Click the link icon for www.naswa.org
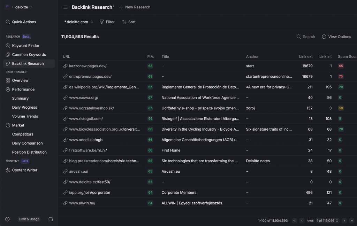The width and height of the screenshot is (357, 226). (x=65, y=98)
